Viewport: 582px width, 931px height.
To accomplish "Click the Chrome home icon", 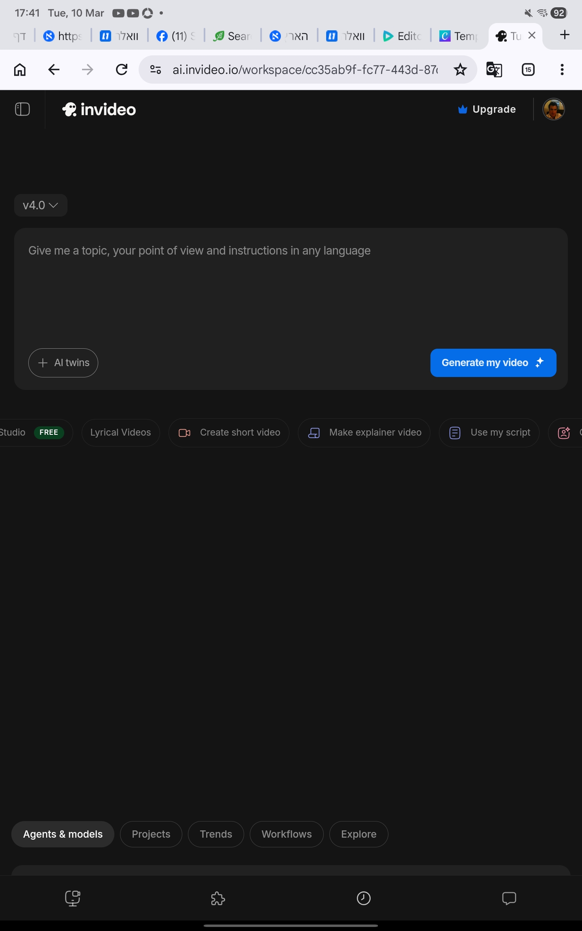I will click(20, 70).
